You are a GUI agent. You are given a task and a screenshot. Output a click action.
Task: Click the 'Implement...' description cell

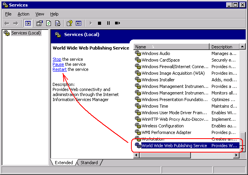click(x=224, y=119)
